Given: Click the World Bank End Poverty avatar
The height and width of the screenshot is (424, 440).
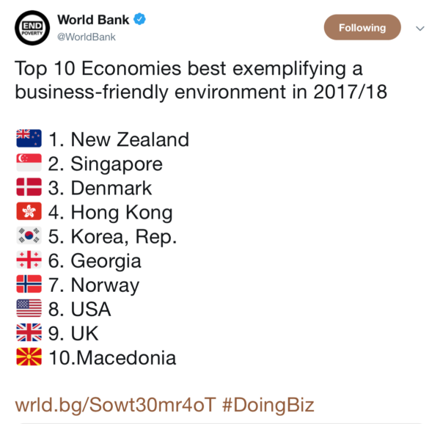Looking at the screenshot, I should pos(34,27).
